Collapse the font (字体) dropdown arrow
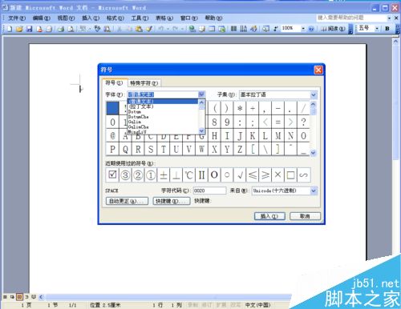Image resolution: width=401 pixels, height=309 pixels. click(201, 94)
